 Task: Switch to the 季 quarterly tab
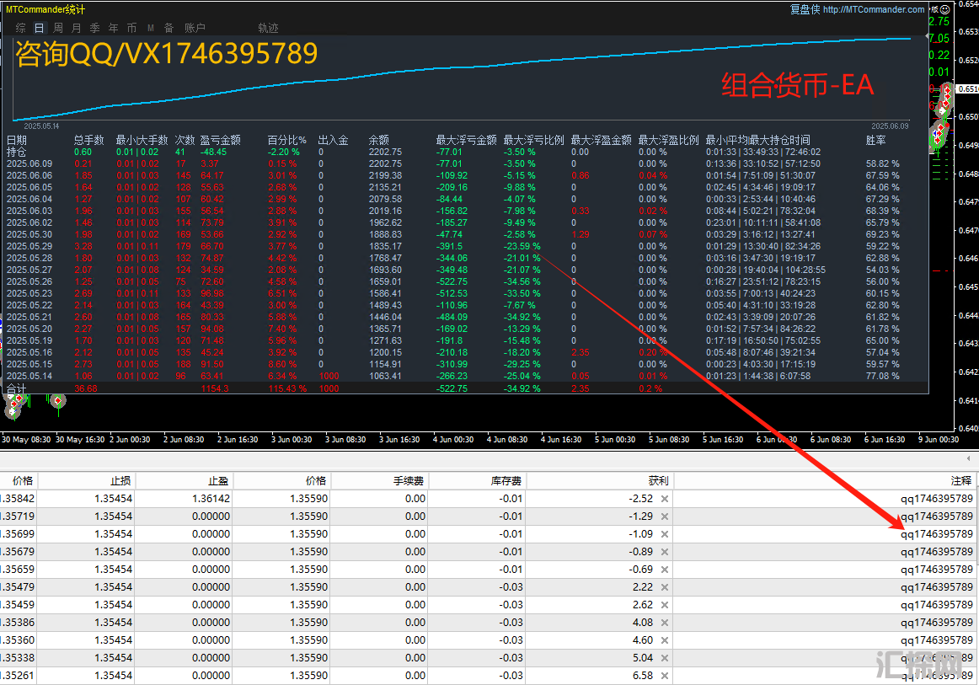pos(95,28)
